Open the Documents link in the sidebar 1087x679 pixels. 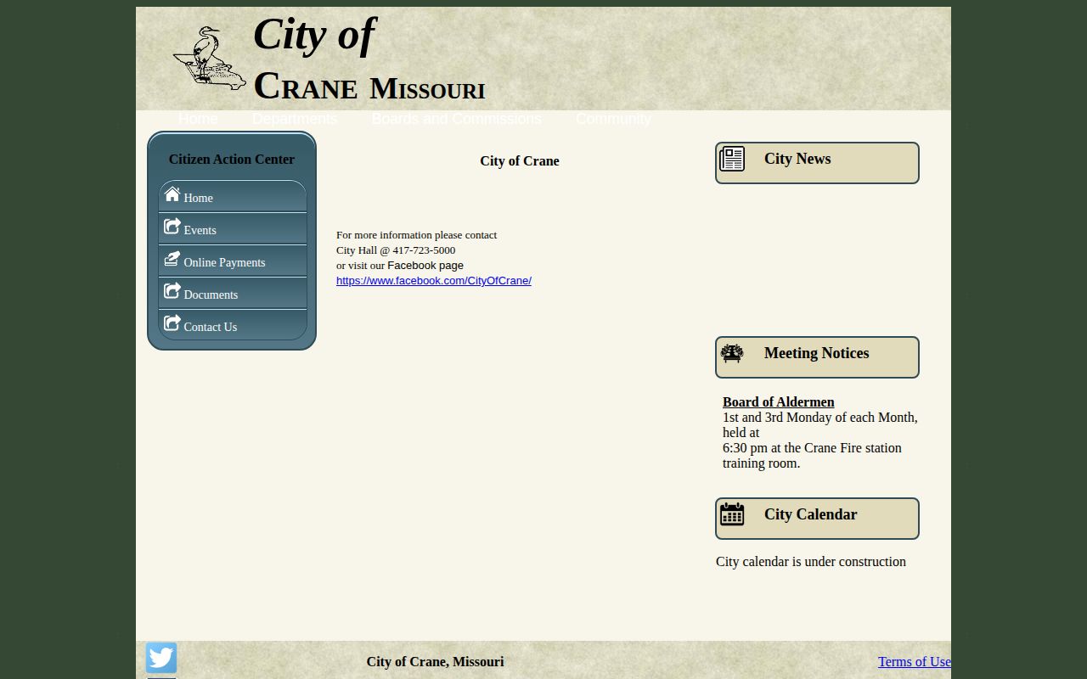233,294
